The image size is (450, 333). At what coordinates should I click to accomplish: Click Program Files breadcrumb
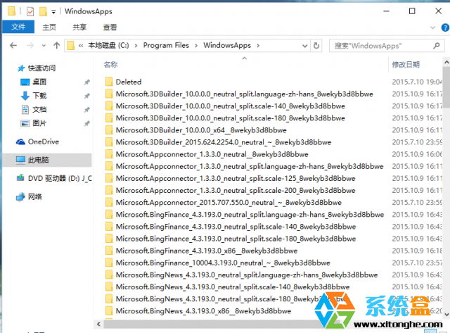point(166,45)
